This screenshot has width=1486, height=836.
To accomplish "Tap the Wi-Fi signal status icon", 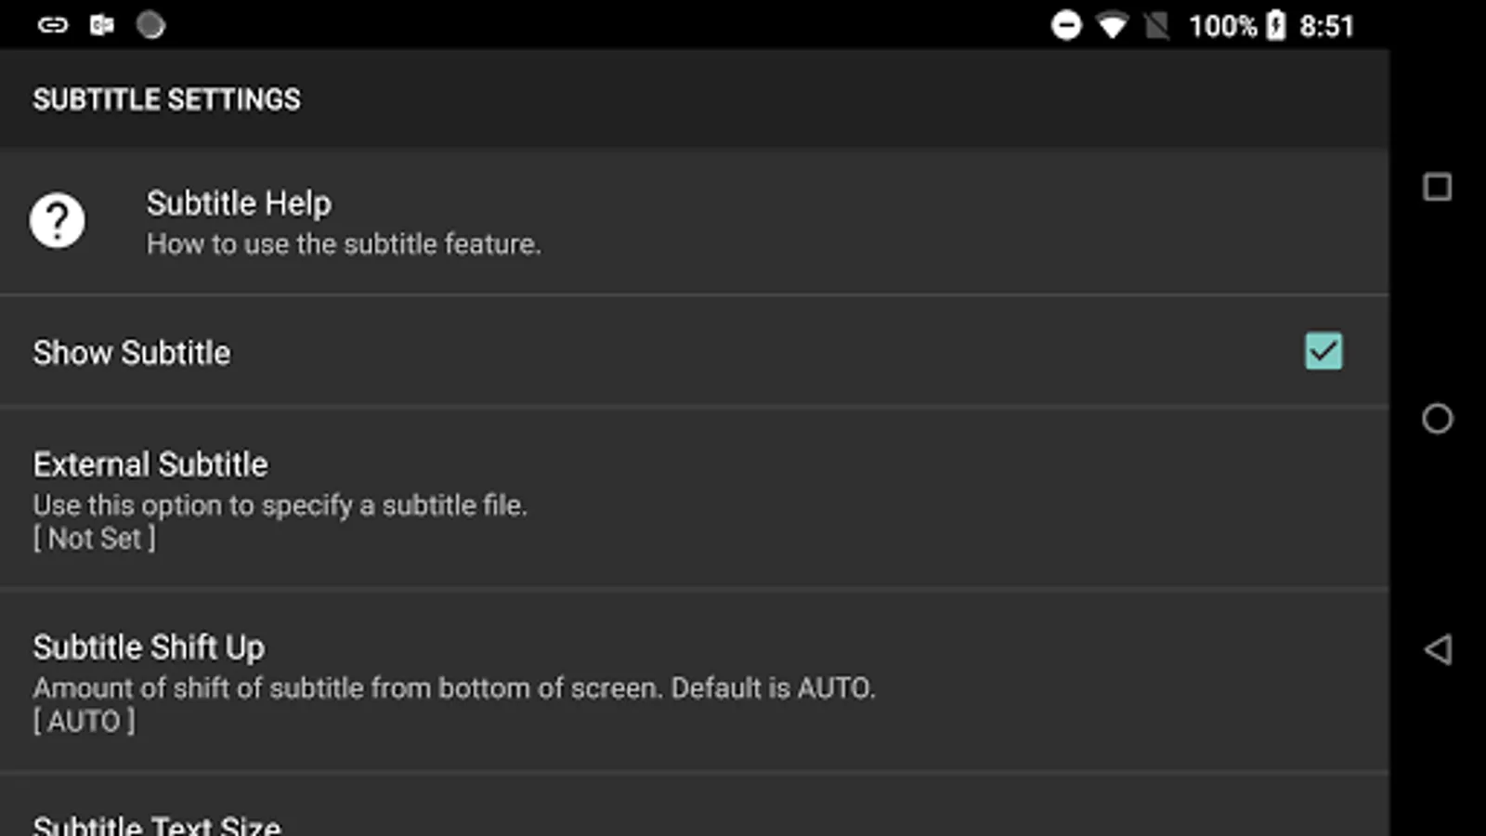I will pos(1112,25).
